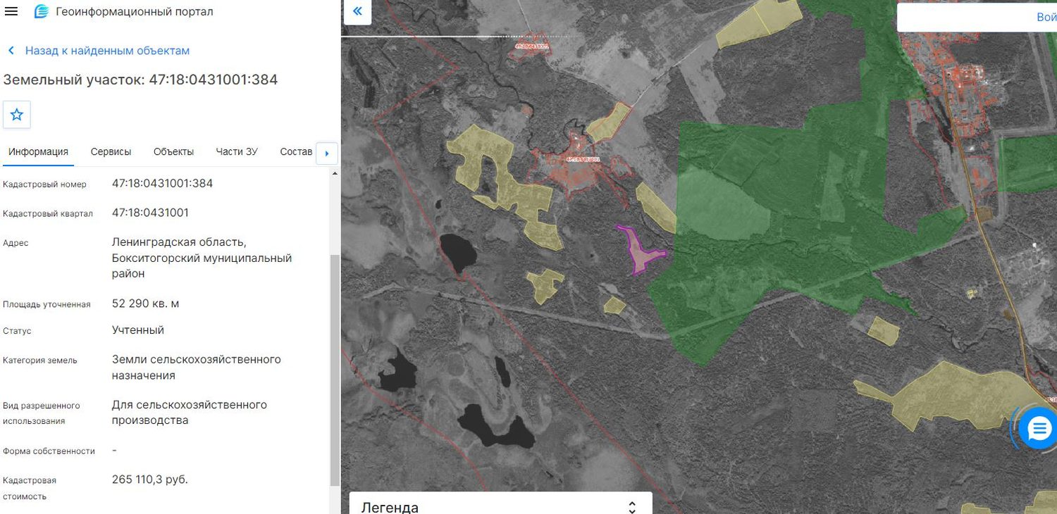Open the Части ЗУ tab
Viewport: 1057px width, 514px height.
pyautogui.click(x=237, y=152)
